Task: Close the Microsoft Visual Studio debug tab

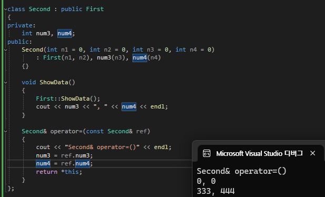Action: tap(312, 153)
